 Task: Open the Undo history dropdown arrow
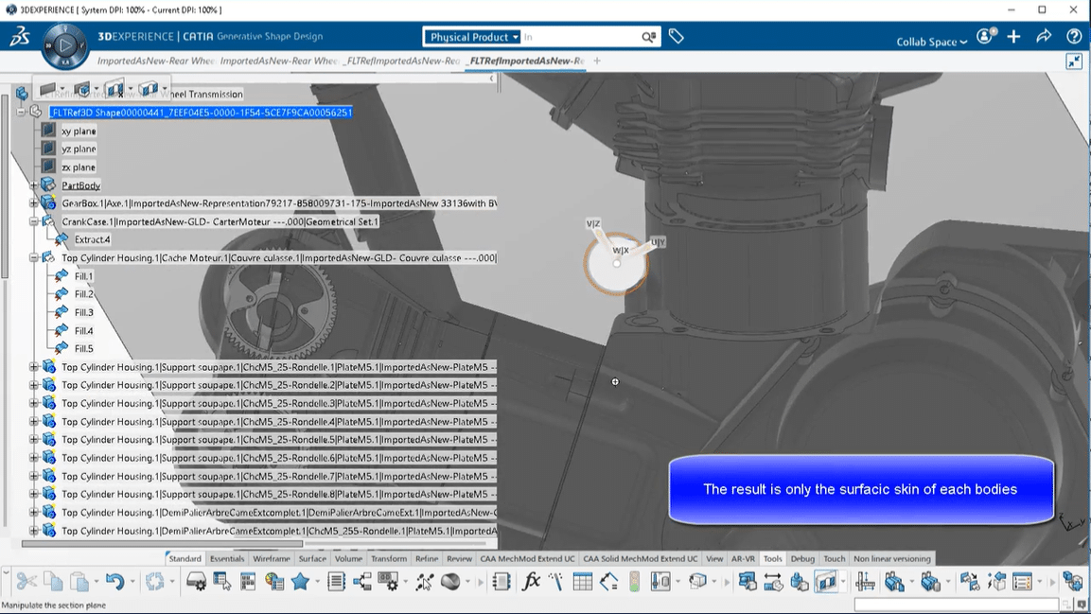click(x=132, y=582)
